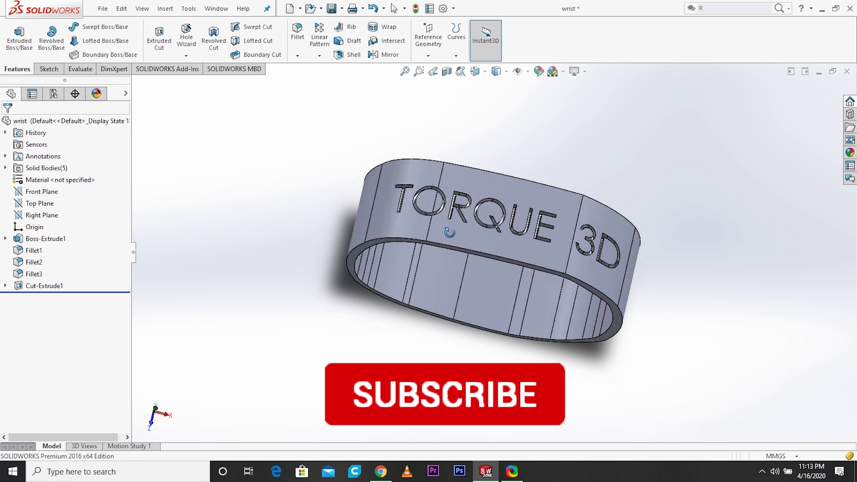
Task: Open SolidWorks from the taskbar
Action: point(486,471)
